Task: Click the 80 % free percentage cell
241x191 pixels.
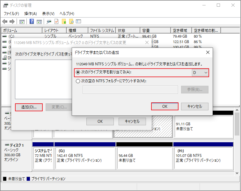Action: point(198,36)
